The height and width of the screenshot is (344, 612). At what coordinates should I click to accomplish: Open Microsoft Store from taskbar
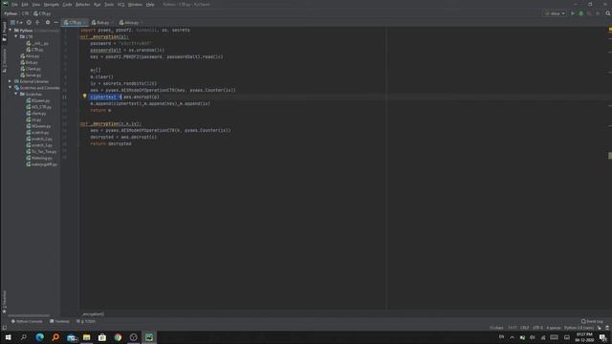click(x=102, y=337)
